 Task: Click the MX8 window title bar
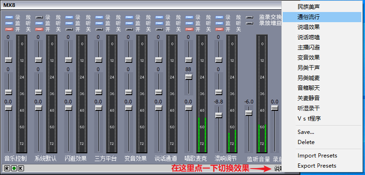click(141, 5)
